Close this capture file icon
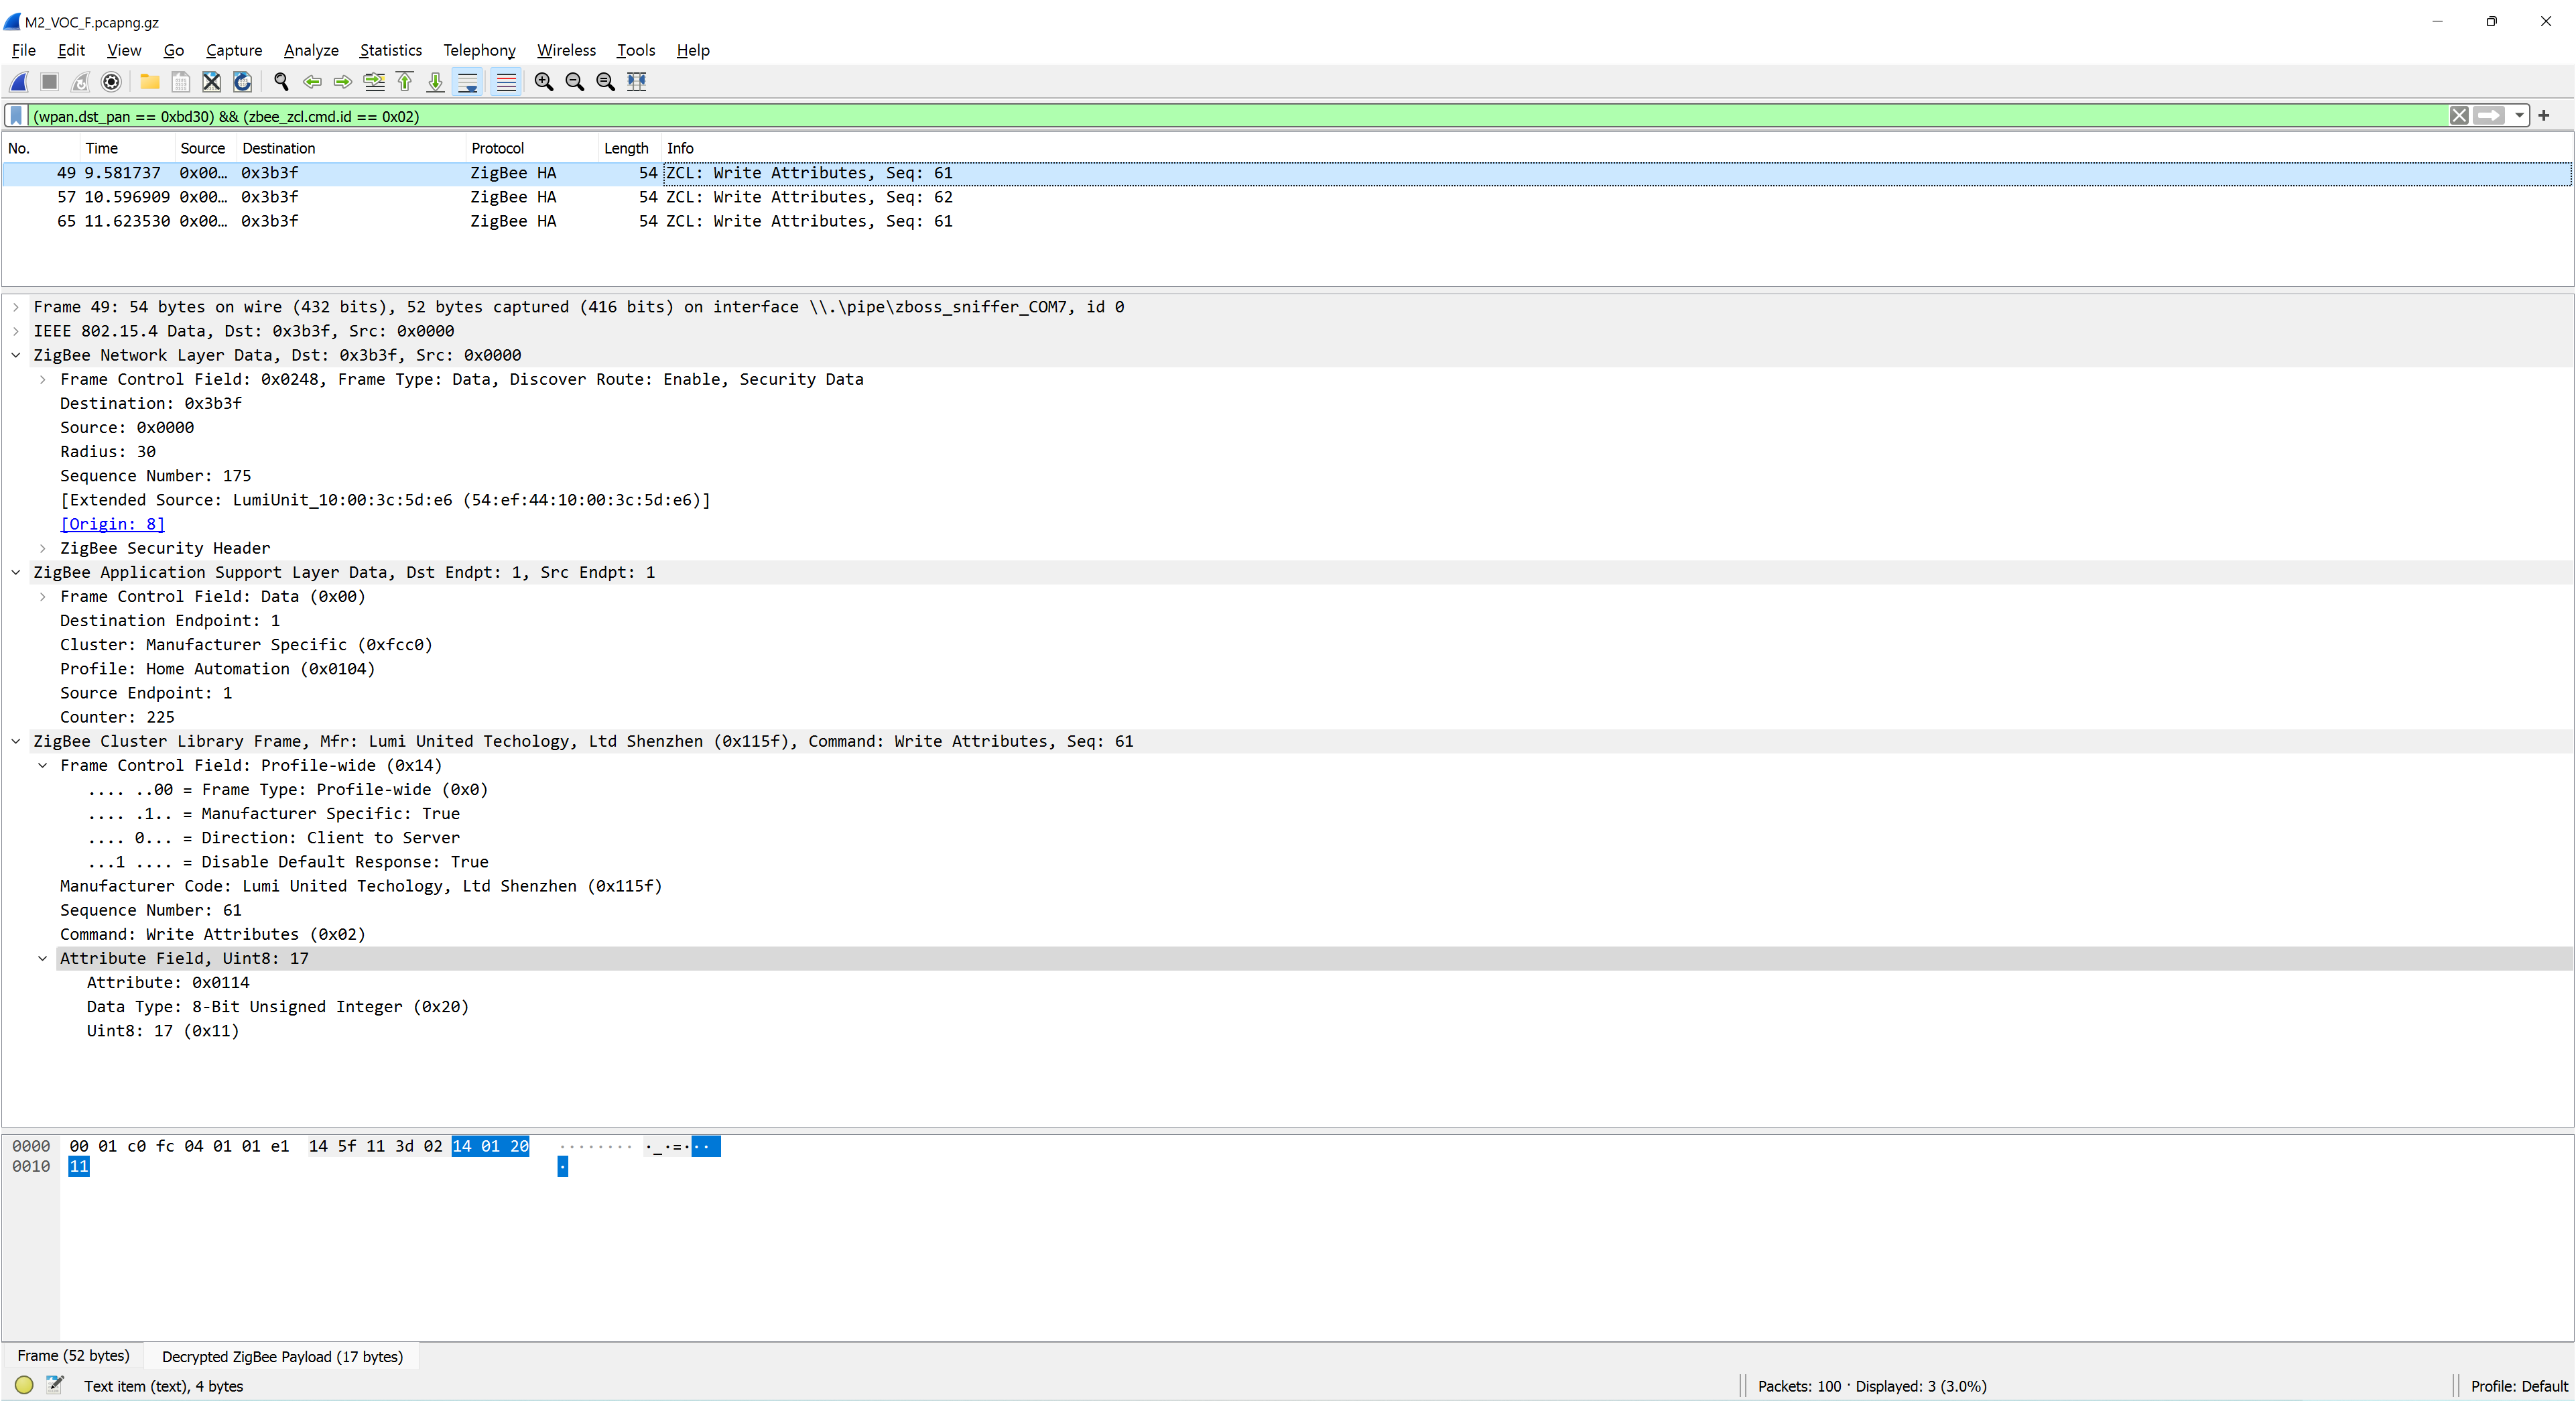The image size is (2576, 1401). (211, 82)
